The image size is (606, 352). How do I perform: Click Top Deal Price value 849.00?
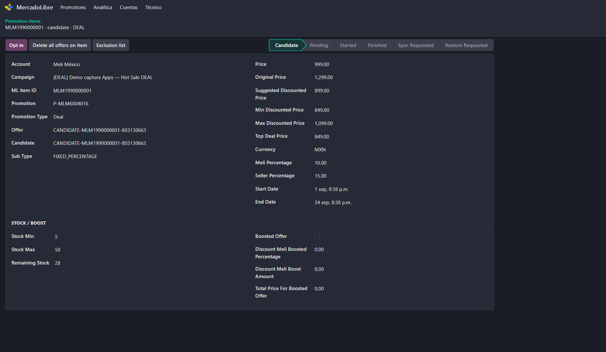click(x=321, y=137)
